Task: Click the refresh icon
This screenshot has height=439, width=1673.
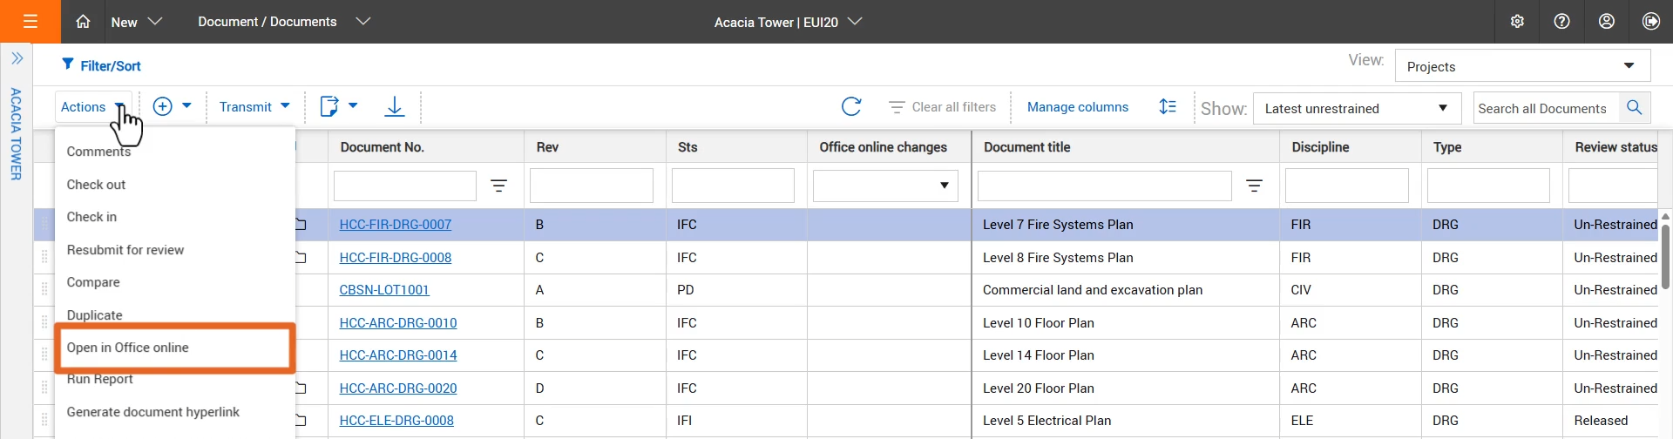Action: point(851,106)
